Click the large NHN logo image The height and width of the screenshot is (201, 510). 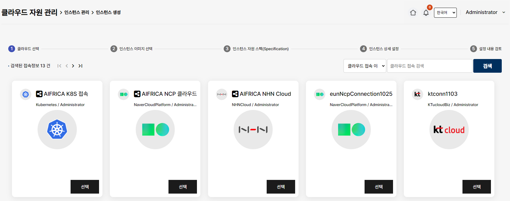click(253, 129)
